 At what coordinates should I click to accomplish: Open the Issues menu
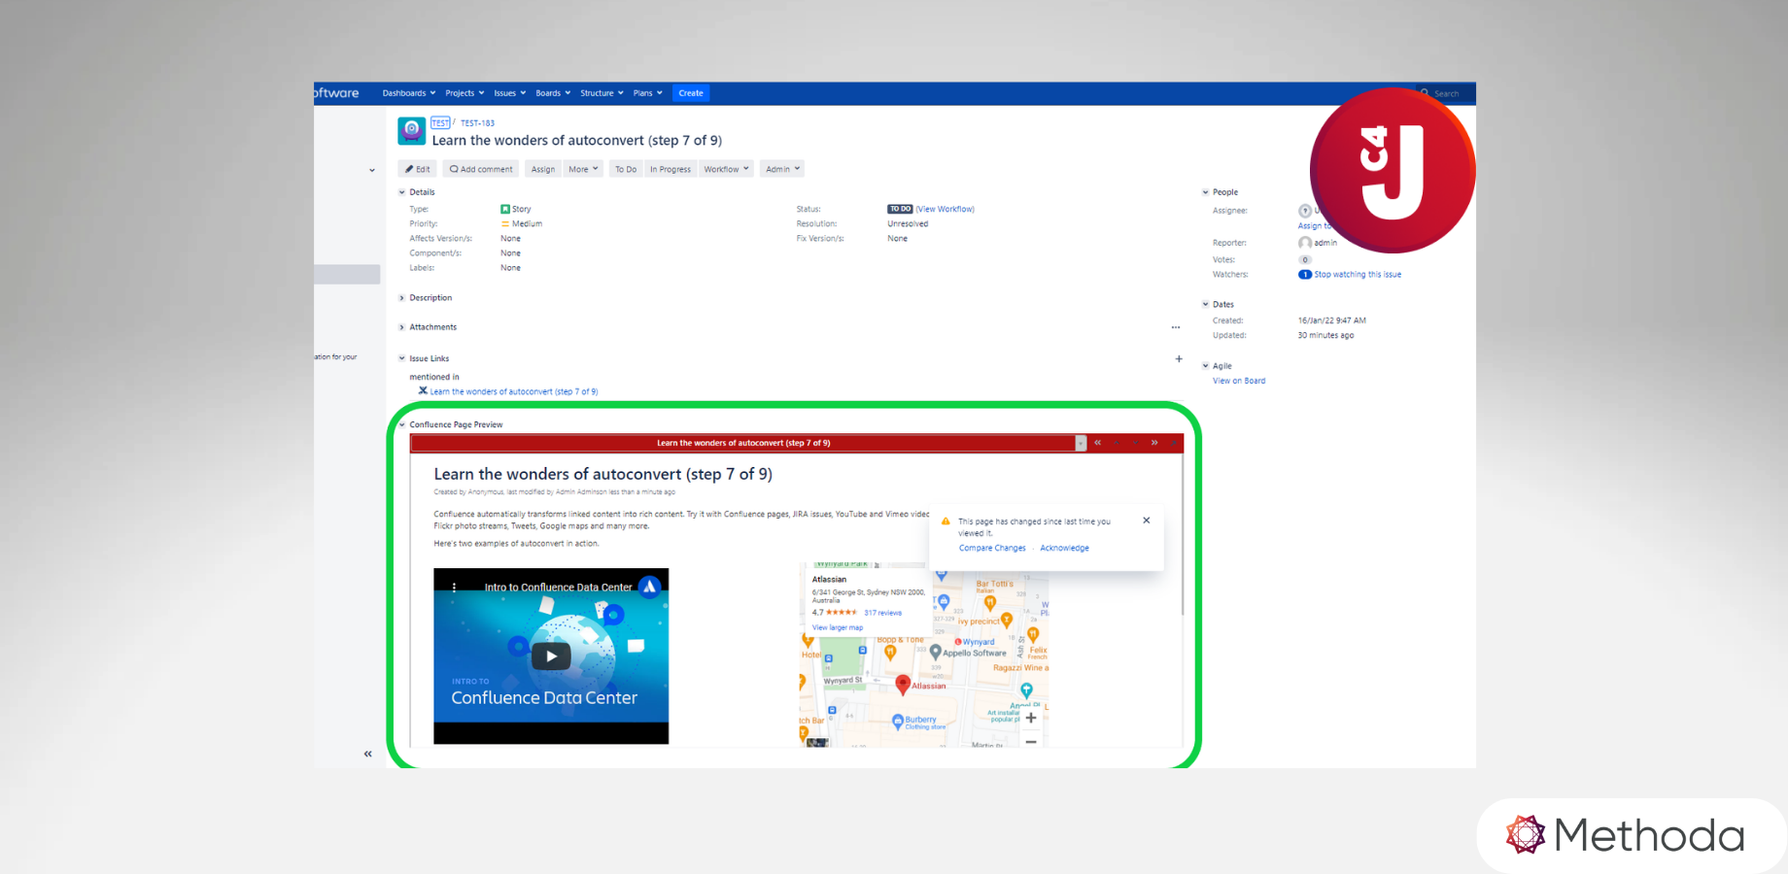point(509,93)
